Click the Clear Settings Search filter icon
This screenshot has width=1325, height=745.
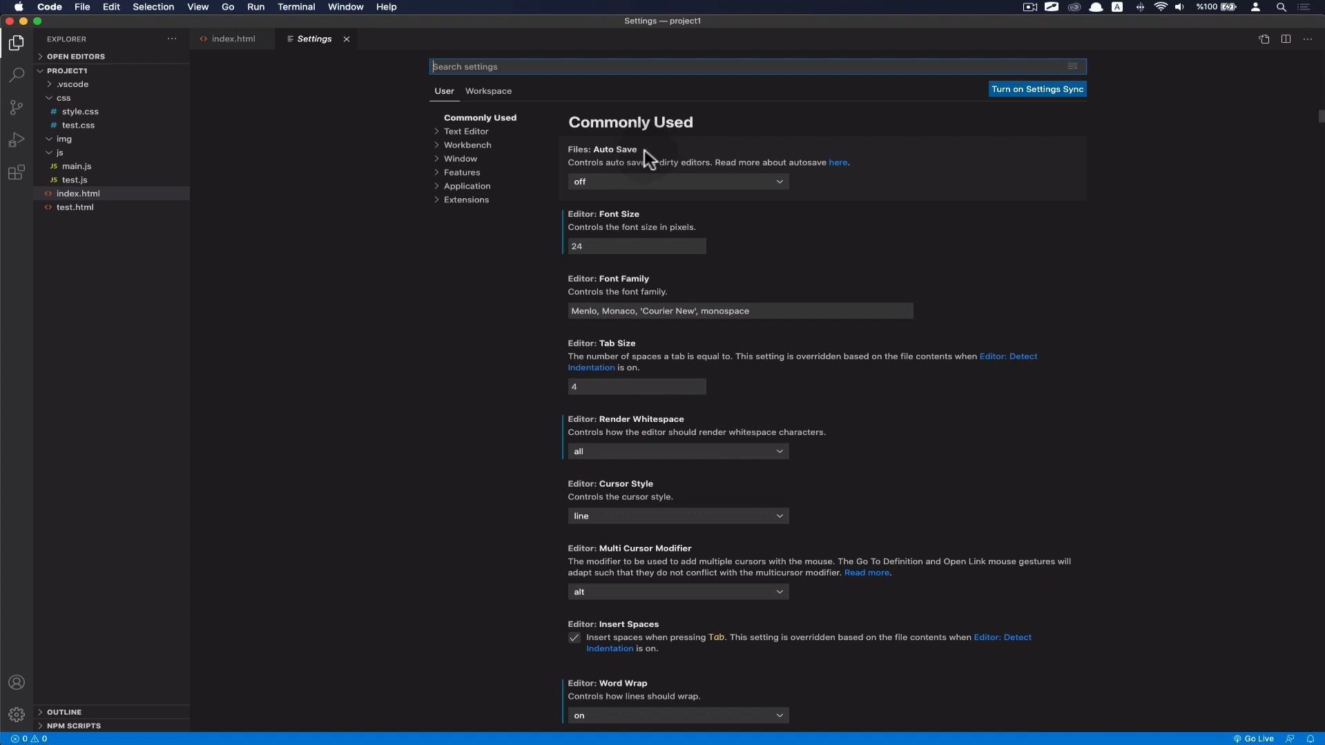click(x=1072, y=67)
